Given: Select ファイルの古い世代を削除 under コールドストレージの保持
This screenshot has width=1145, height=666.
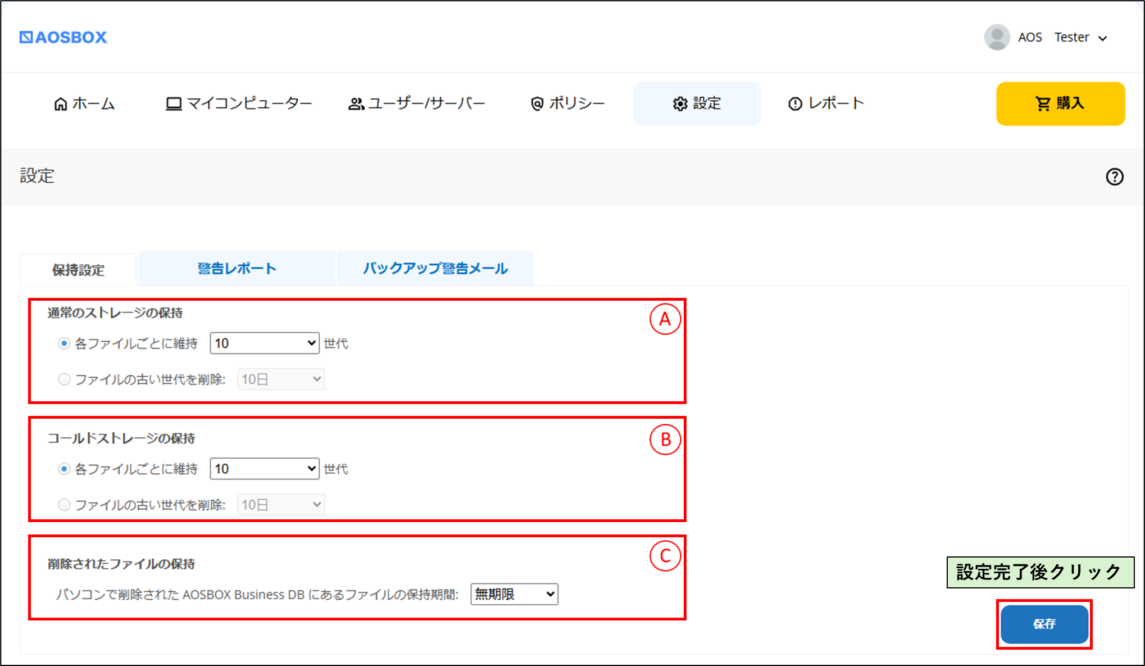Looking at the screenshot, I should tap(64, 505).
